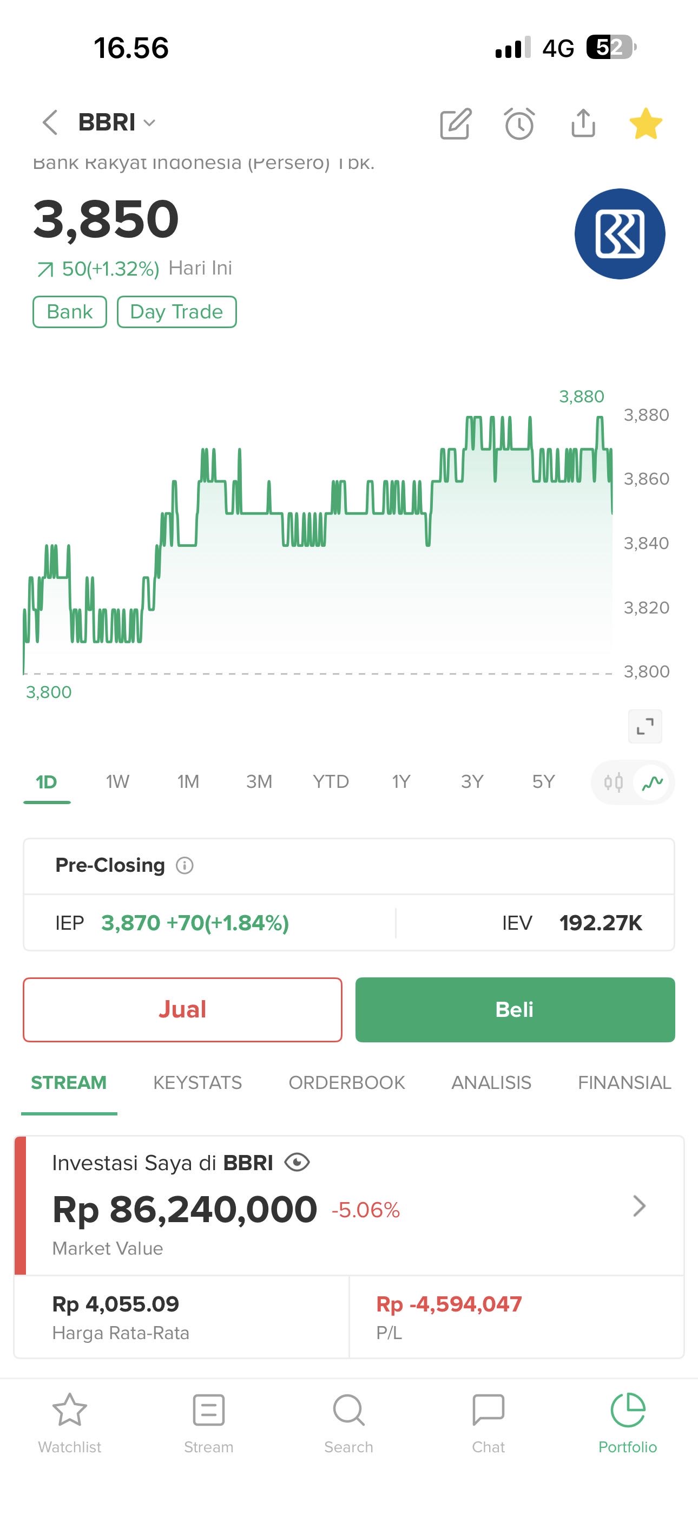Tap the back arrow icon
The image size is (698, 1514).
tap(50, 122)
